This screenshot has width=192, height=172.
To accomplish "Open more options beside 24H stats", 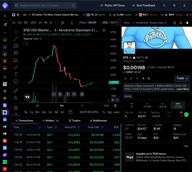I will (x=187, y=106).
